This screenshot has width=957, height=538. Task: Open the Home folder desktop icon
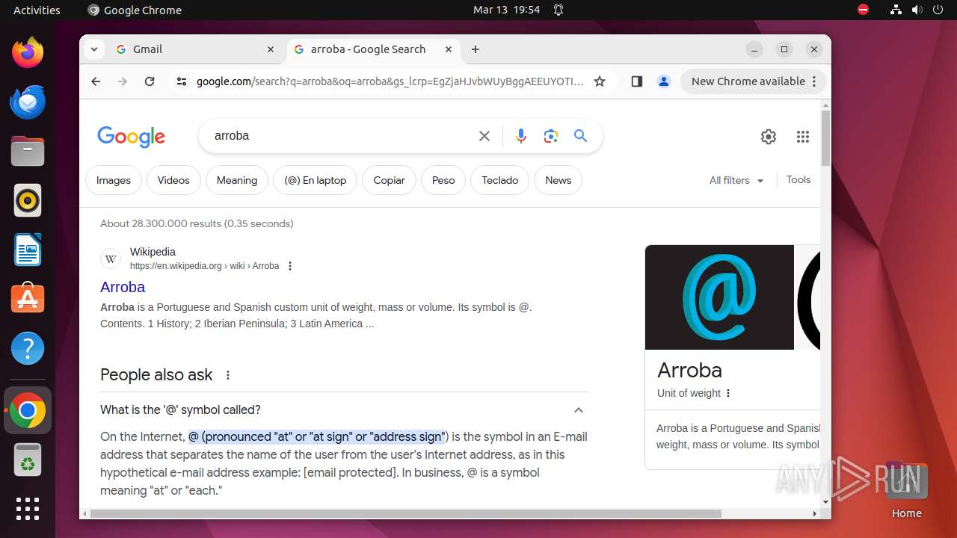(x=906, y=489)
